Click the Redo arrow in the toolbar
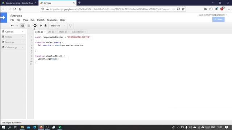The height and width of the screenshot is (130, 232). (x=17, y=26)
